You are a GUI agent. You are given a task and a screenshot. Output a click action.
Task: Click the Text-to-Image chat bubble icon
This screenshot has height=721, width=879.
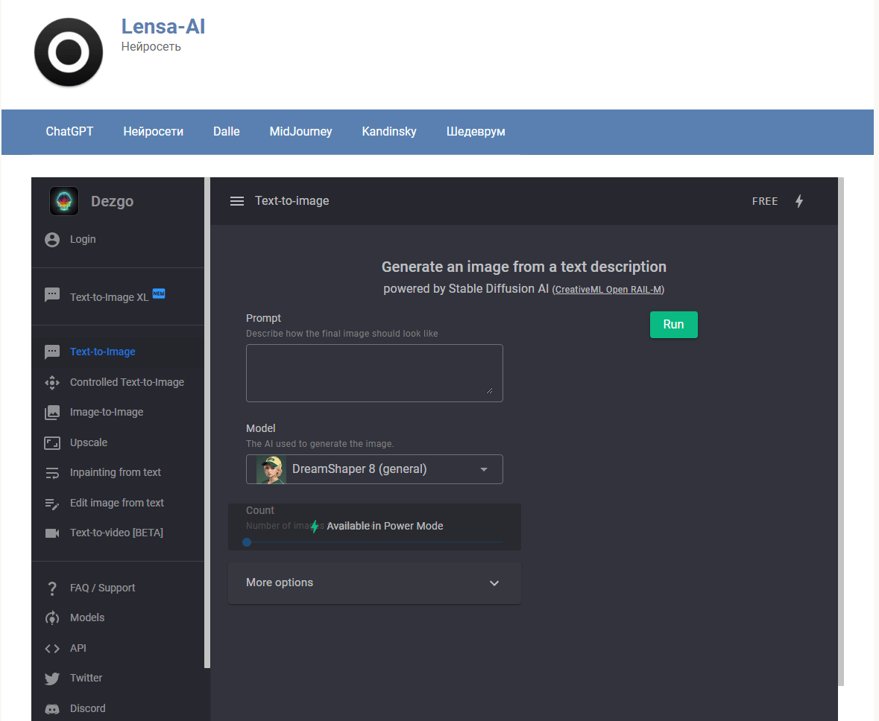point(52,352)
